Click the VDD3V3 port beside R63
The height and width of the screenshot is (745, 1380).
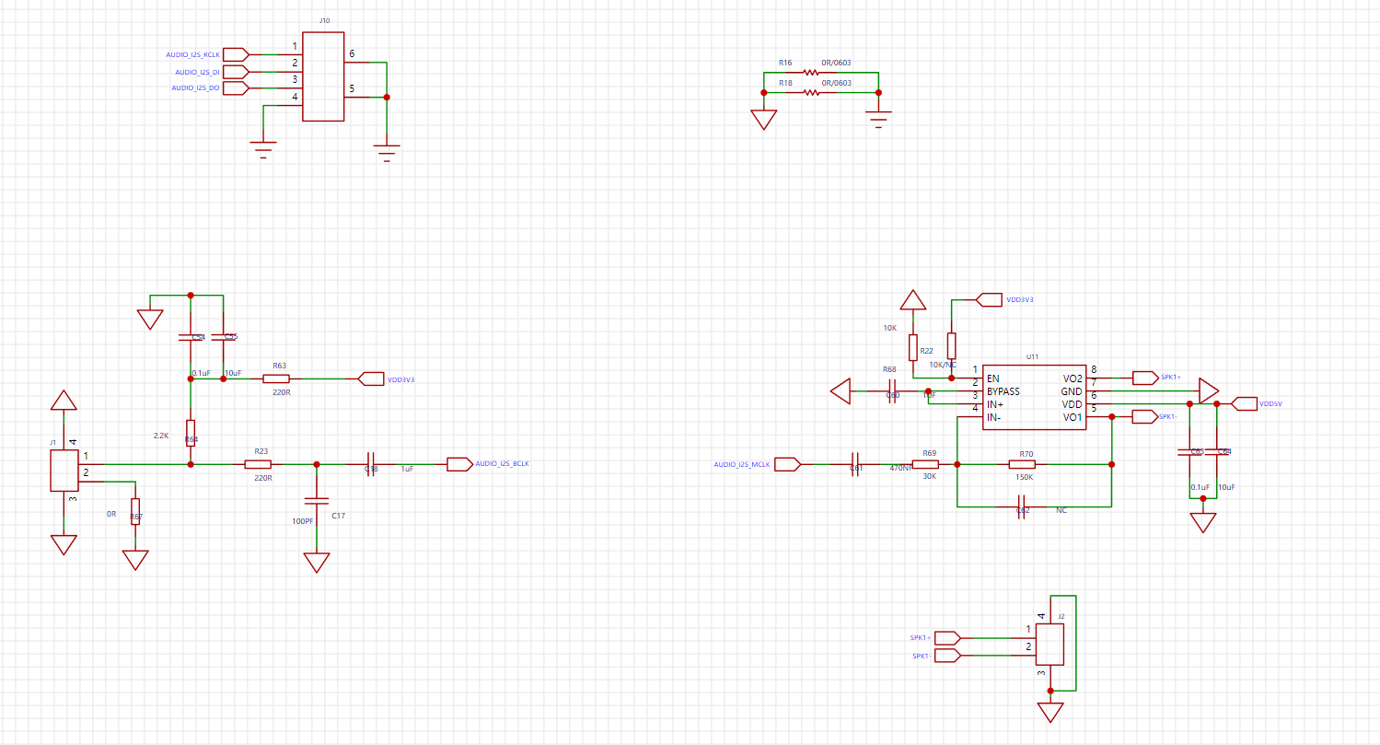coord(371,378)
